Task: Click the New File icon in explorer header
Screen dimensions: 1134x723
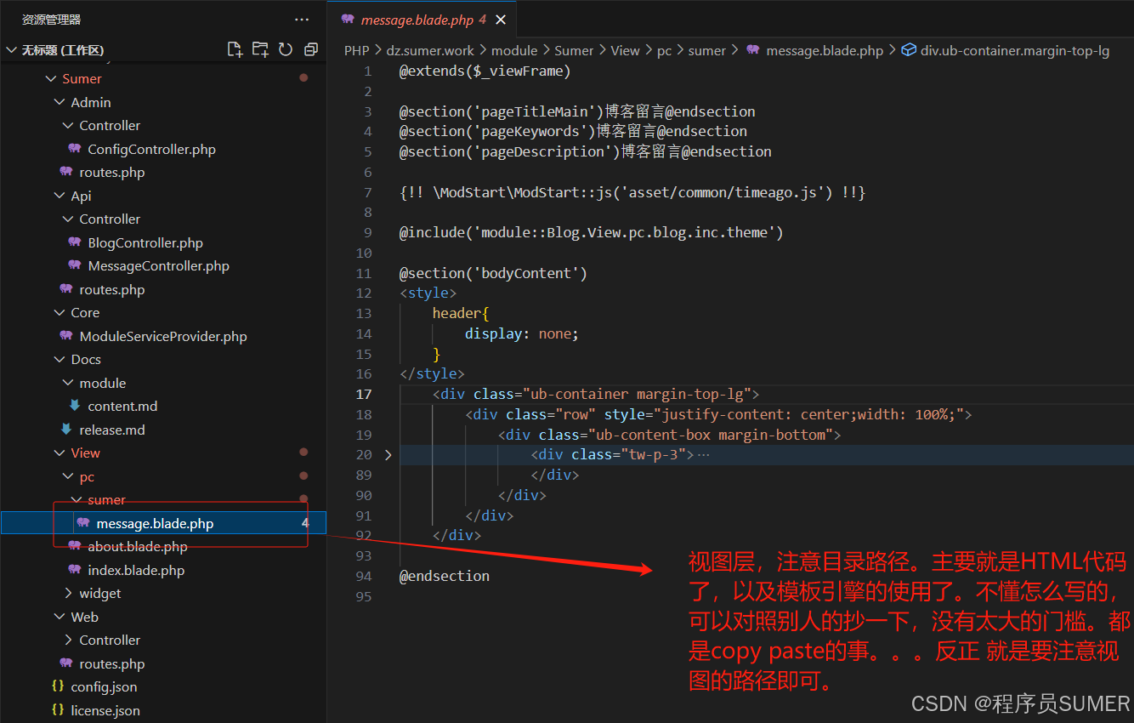Action: click(x=235, y=49)
